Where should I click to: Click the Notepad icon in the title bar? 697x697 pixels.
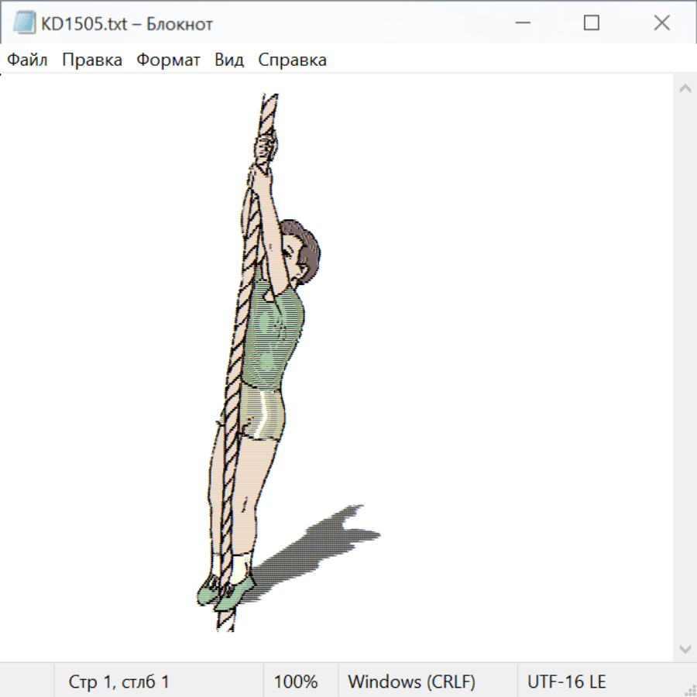(24, 23)
